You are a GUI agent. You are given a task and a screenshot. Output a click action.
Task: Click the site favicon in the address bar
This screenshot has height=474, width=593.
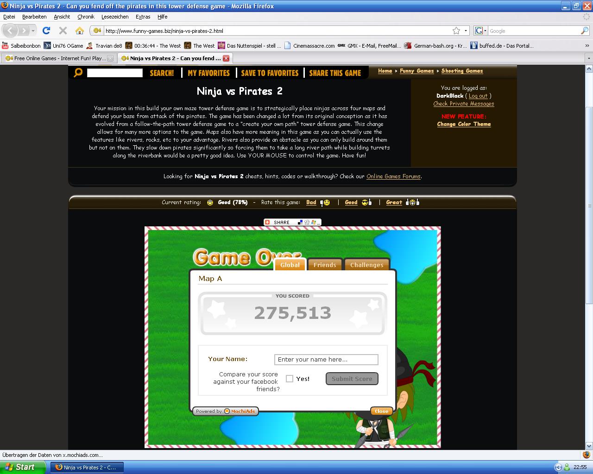[x=97, y=31]
